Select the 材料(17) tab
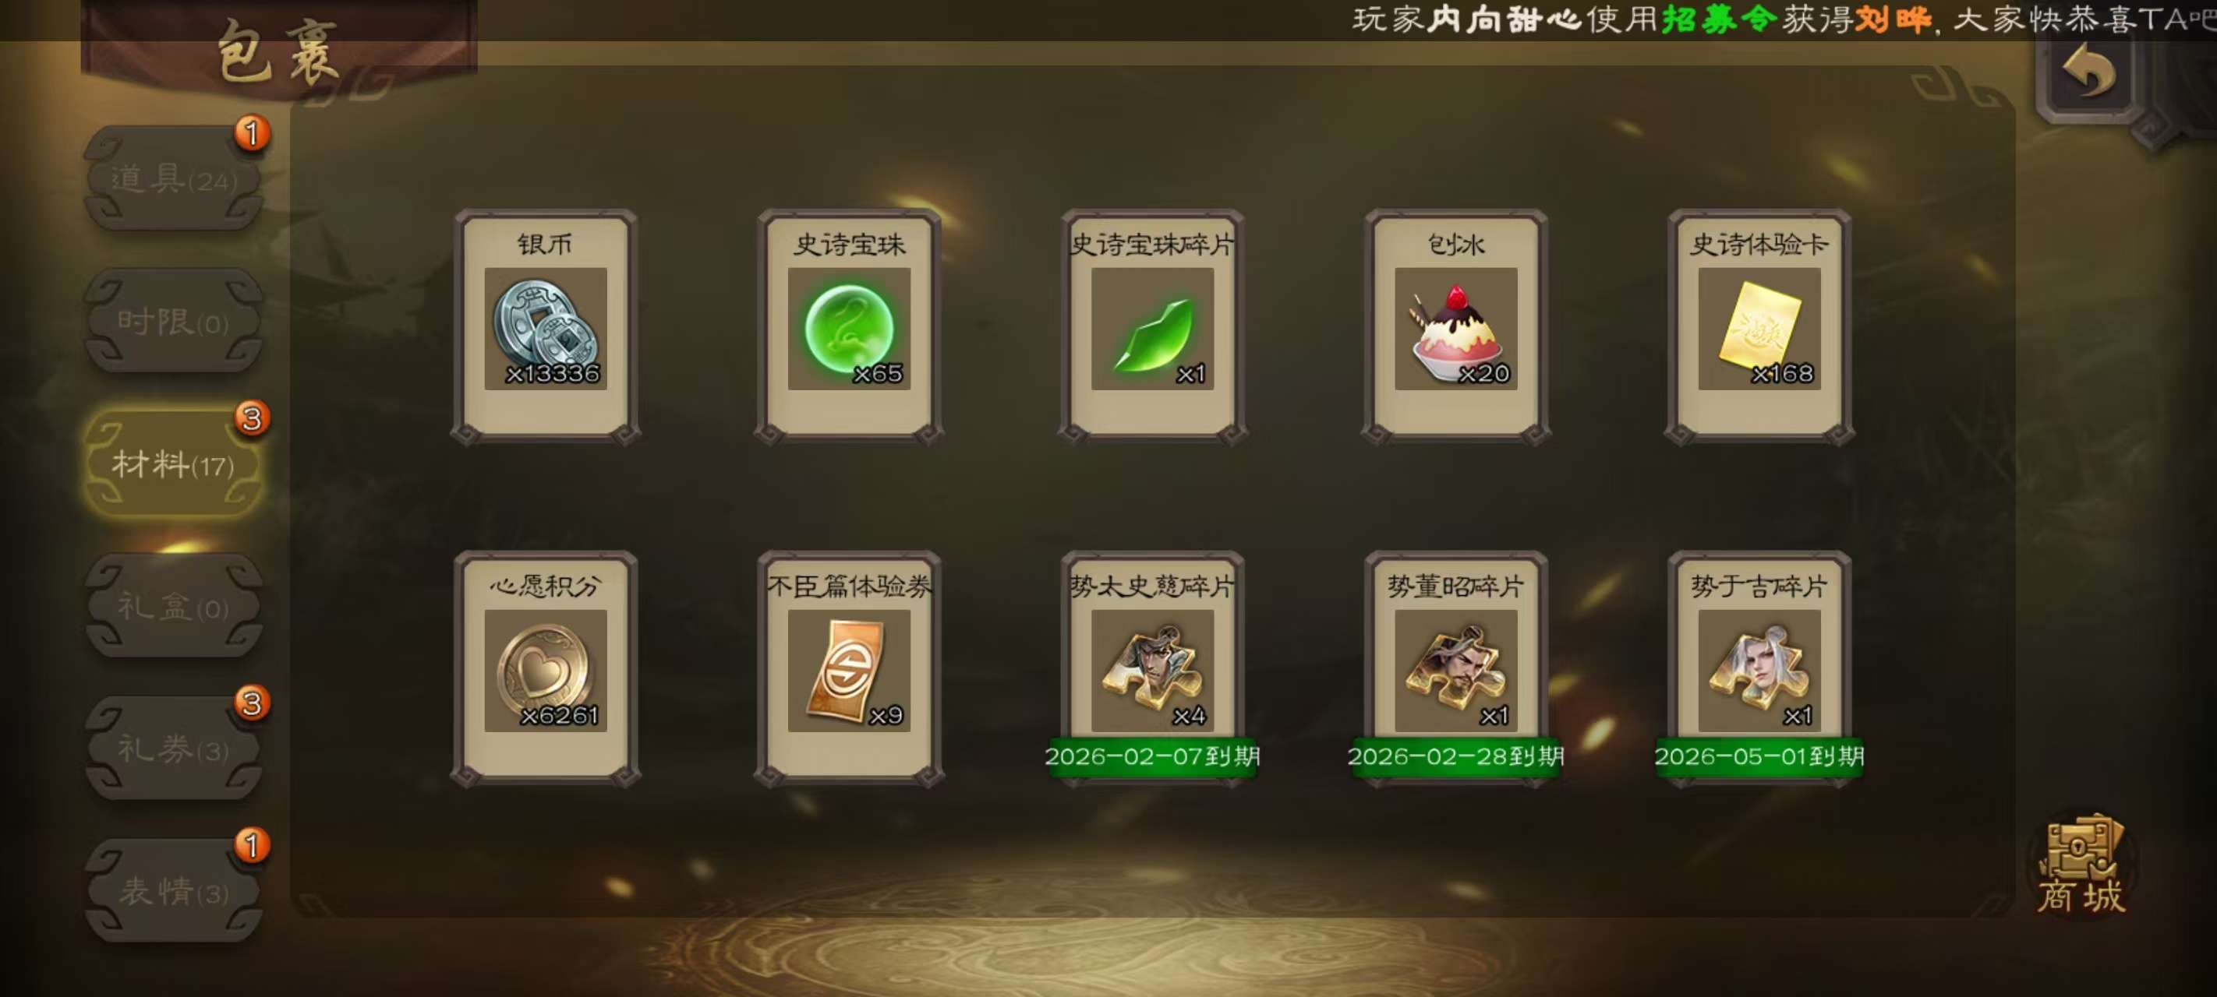Screen dimensions: 2217x997 pos(173,464)
